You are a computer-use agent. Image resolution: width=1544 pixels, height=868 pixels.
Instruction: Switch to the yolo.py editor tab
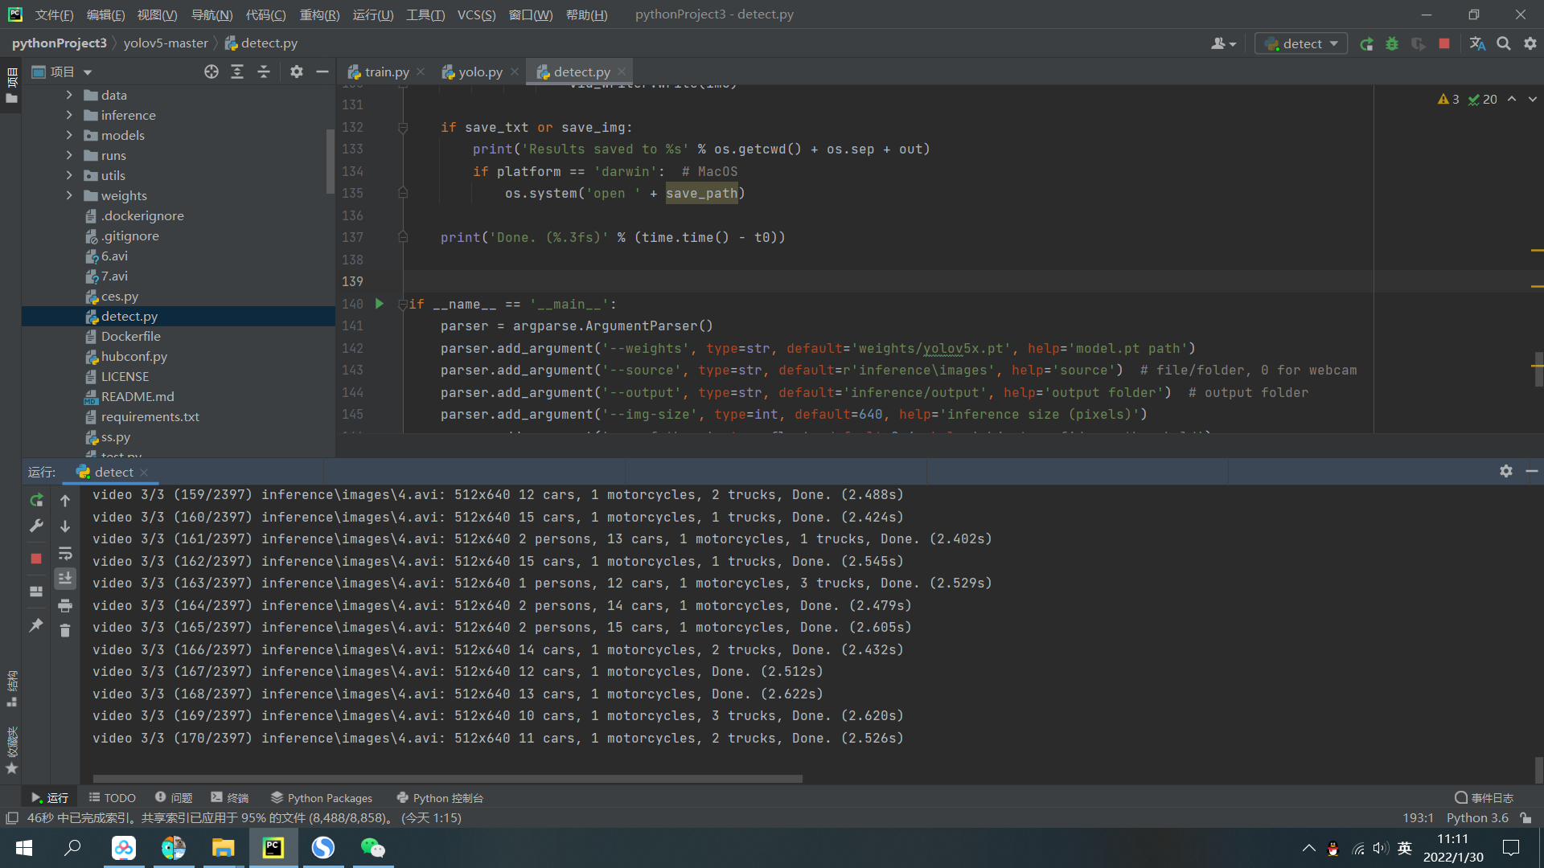tap(480, 72)
